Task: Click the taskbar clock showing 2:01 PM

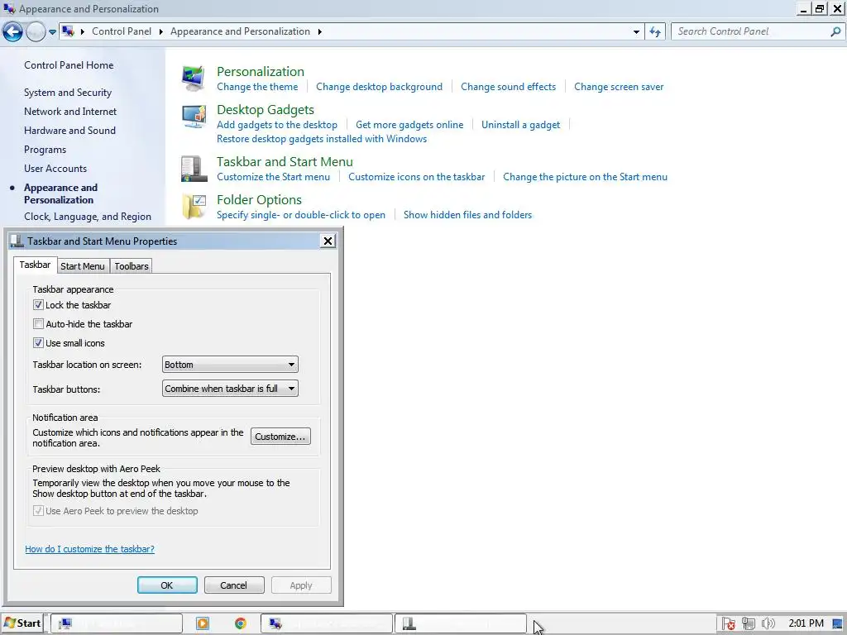Action: click(x=806, y=623)
